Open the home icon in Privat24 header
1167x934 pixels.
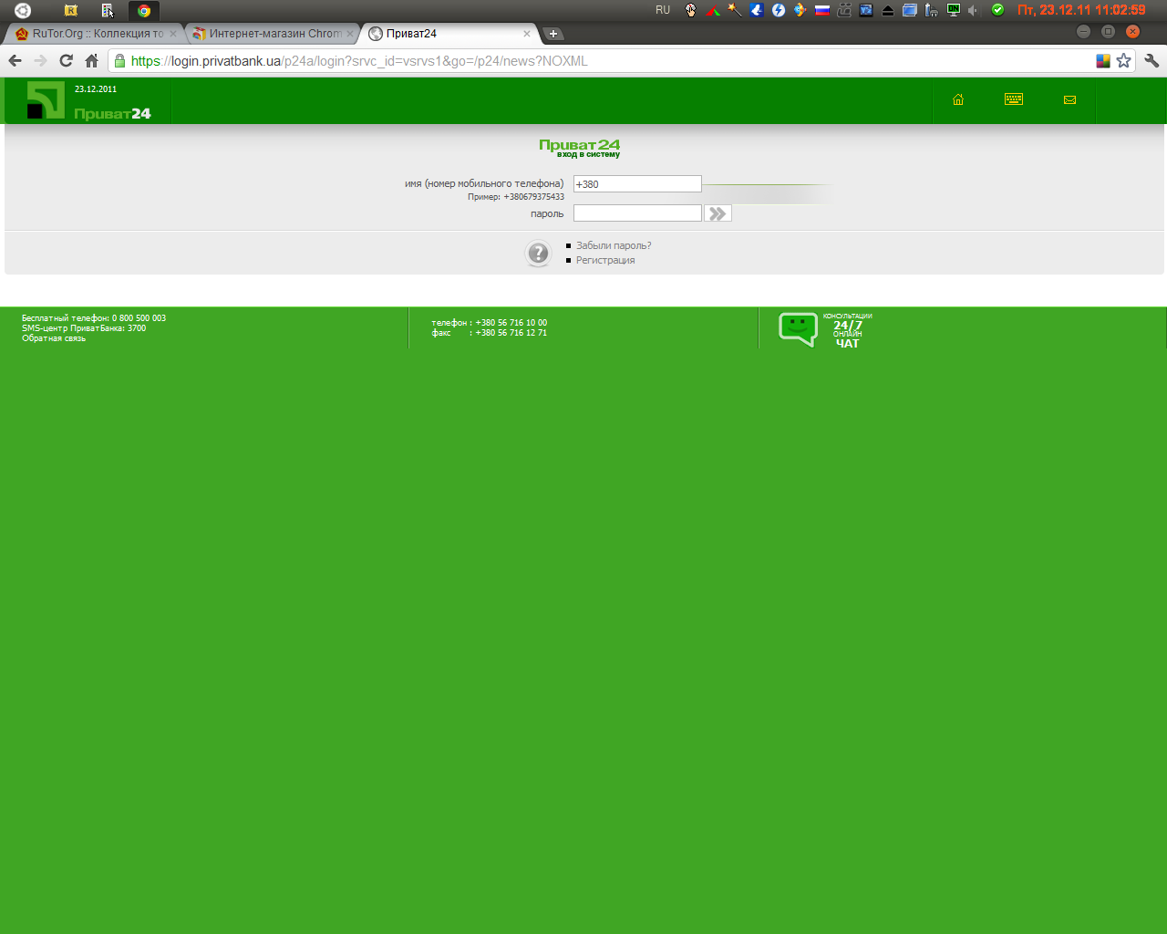click(x=958, y=99)
